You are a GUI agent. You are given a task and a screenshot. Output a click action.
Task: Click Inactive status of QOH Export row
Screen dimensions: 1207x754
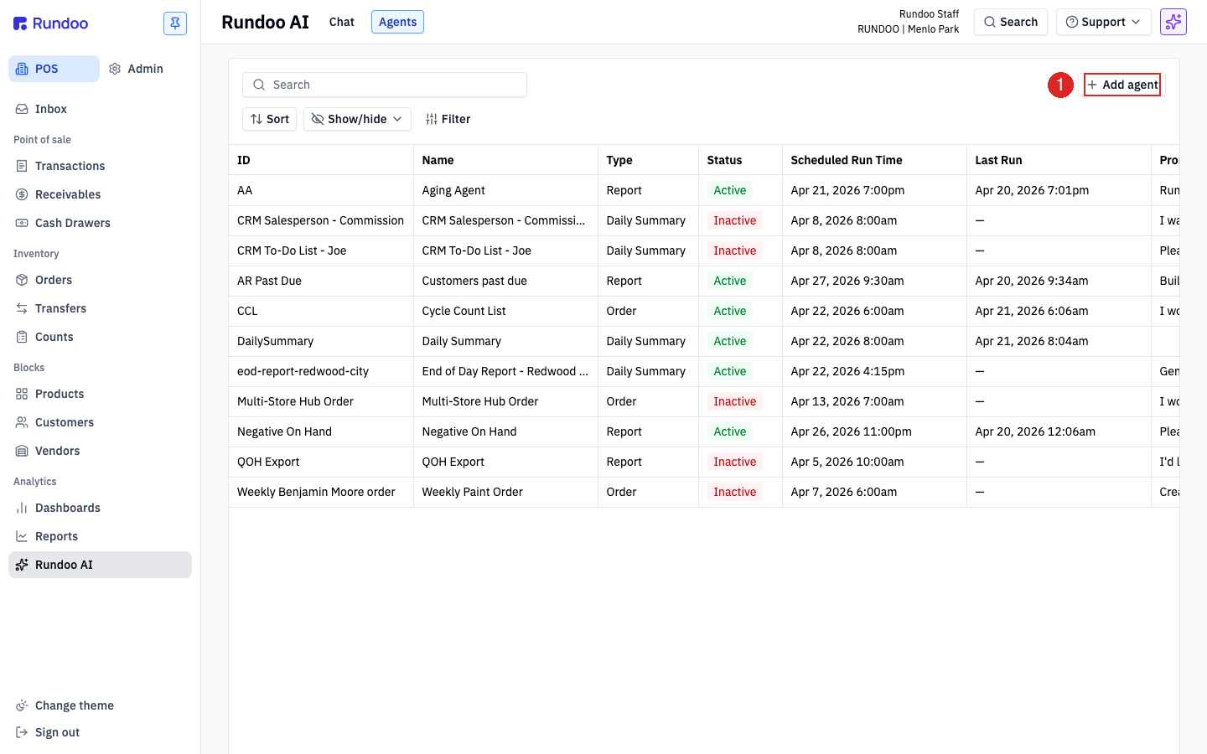point(734,462)
